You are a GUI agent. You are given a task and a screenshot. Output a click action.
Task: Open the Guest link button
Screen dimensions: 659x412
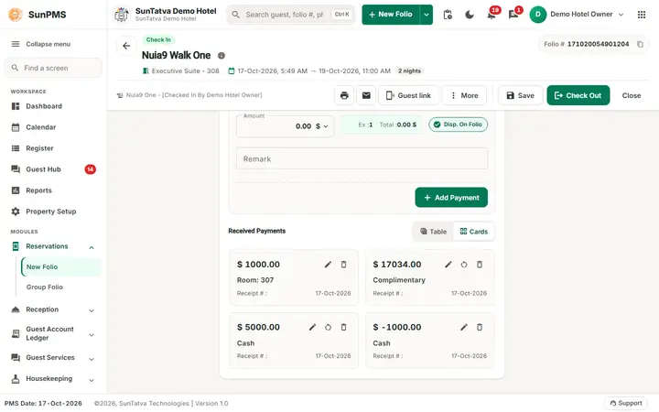coord(408,95)
